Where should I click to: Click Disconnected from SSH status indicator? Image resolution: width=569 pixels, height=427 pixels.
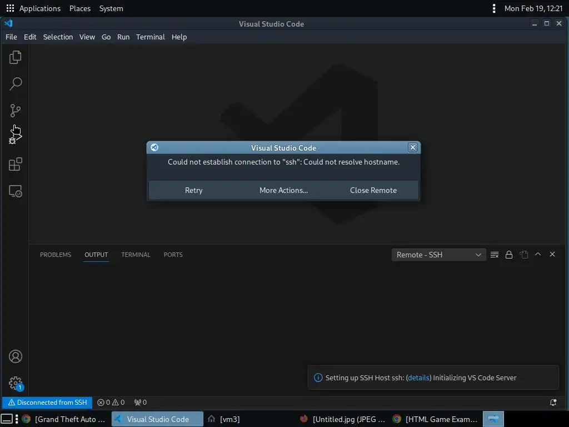point(48,403)
